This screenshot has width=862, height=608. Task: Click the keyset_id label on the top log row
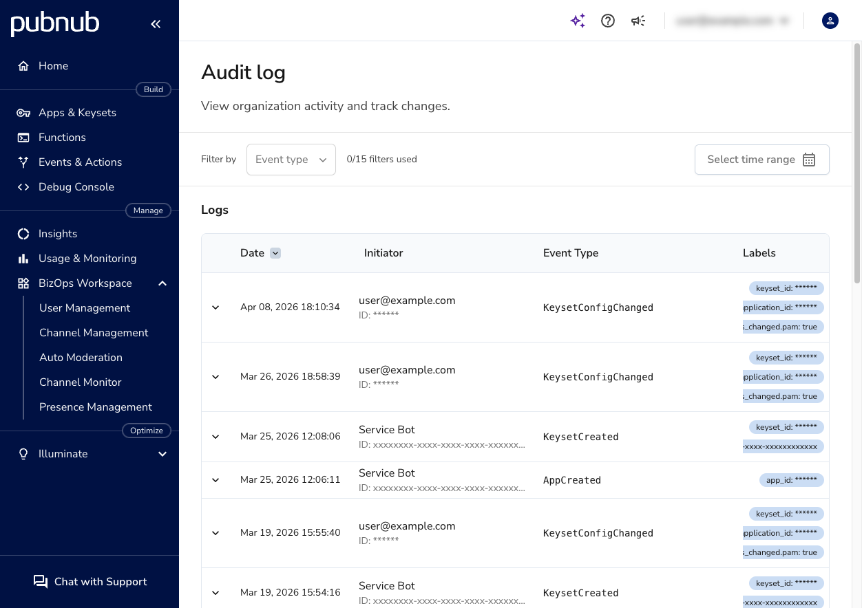coord(786,287)
